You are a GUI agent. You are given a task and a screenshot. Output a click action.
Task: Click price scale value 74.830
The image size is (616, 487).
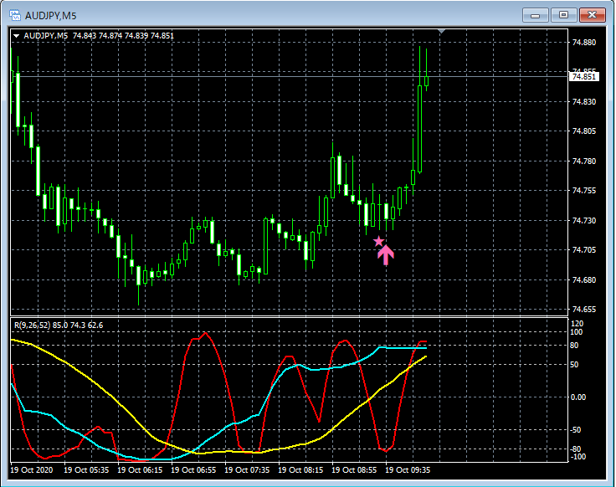coord(584,102)
